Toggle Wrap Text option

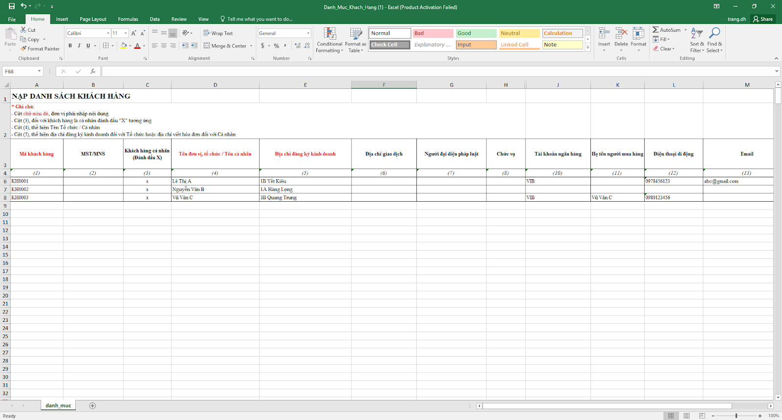(x=218, y=33)
